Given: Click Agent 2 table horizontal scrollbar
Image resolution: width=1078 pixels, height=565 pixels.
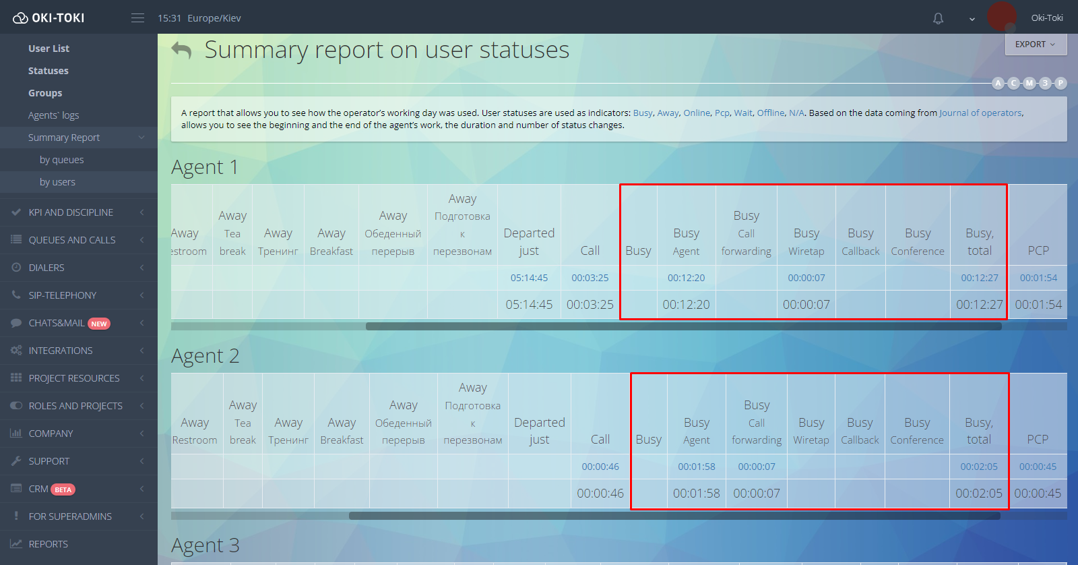Looking at the screenshot, I should pos(674,516).
